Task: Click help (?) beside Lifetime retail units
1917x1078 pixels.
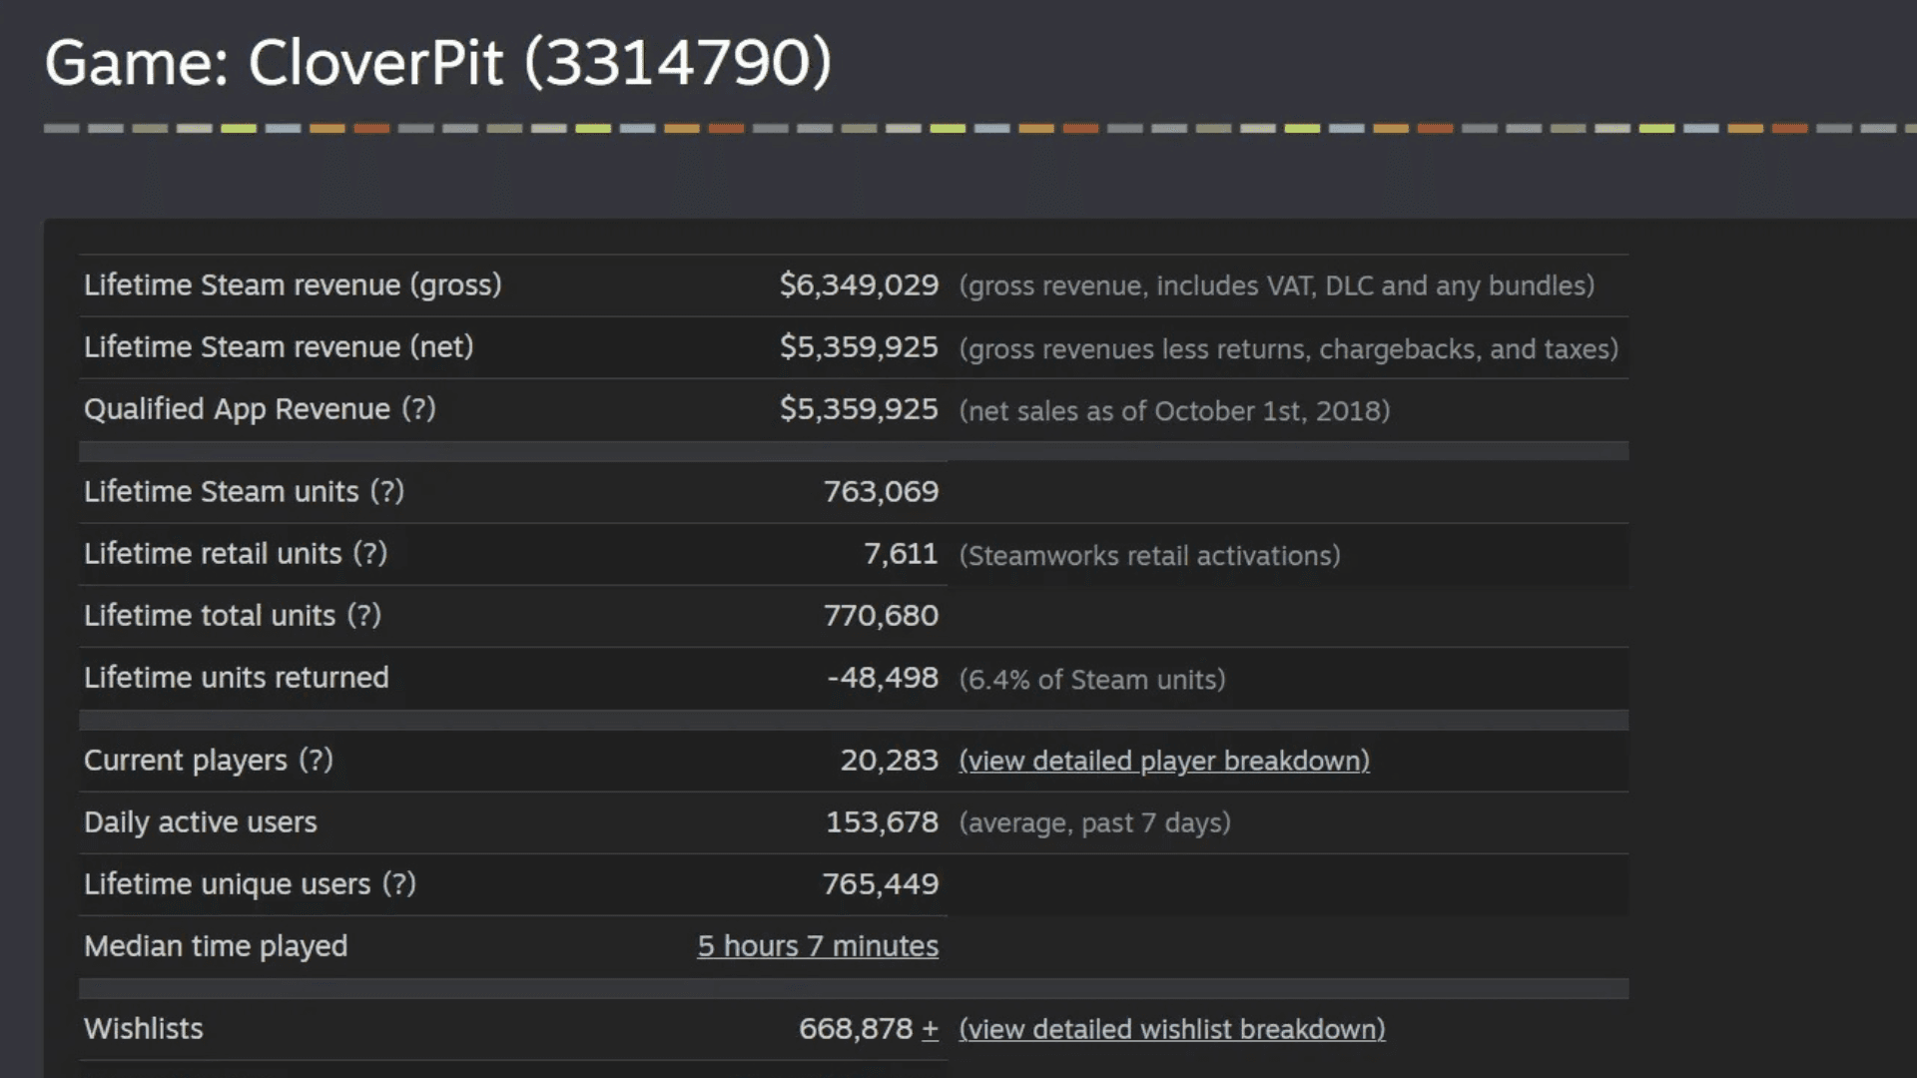Action: point(369,554)
